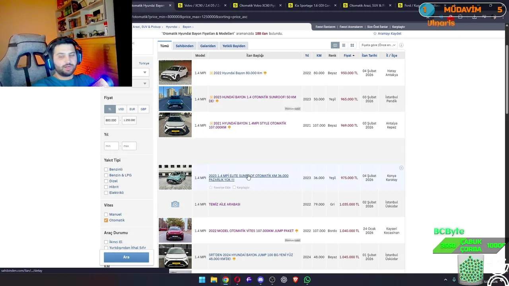Open Google Chrome from the taskbar
This screenshot has height=286, width=509.
click(225, 280)
